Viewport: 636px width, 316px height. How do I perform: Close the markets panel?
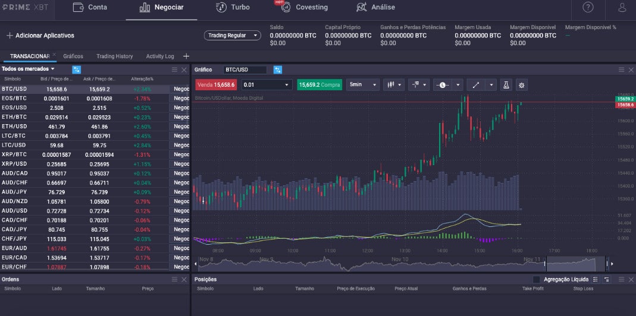coord(184,69)
